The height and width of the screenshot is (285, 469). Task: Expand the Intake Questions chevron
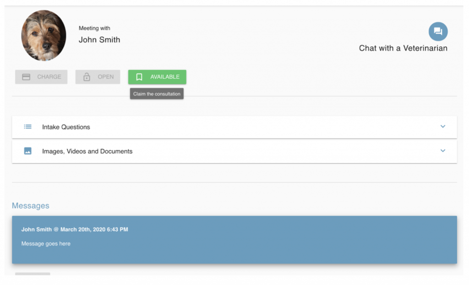click(443, 127)
